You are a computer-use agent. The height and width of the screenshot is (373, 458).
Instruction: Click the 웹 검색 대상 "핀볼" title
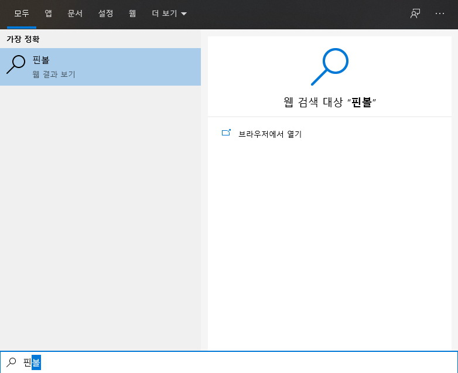coord(330,103)
